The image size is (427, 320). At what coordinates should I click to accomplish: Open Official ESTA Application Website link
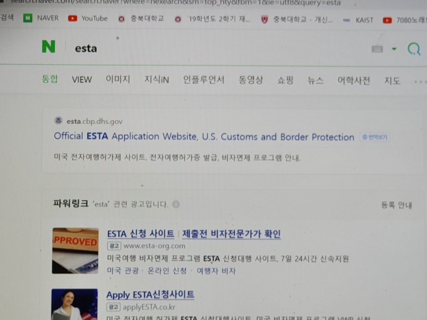click(x=204, y=136)
